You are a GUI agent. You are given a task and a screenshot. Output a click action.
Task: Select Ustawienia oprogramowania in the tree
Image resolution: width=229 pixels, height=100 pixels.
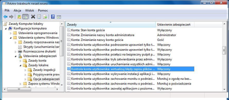coord(38,33)
